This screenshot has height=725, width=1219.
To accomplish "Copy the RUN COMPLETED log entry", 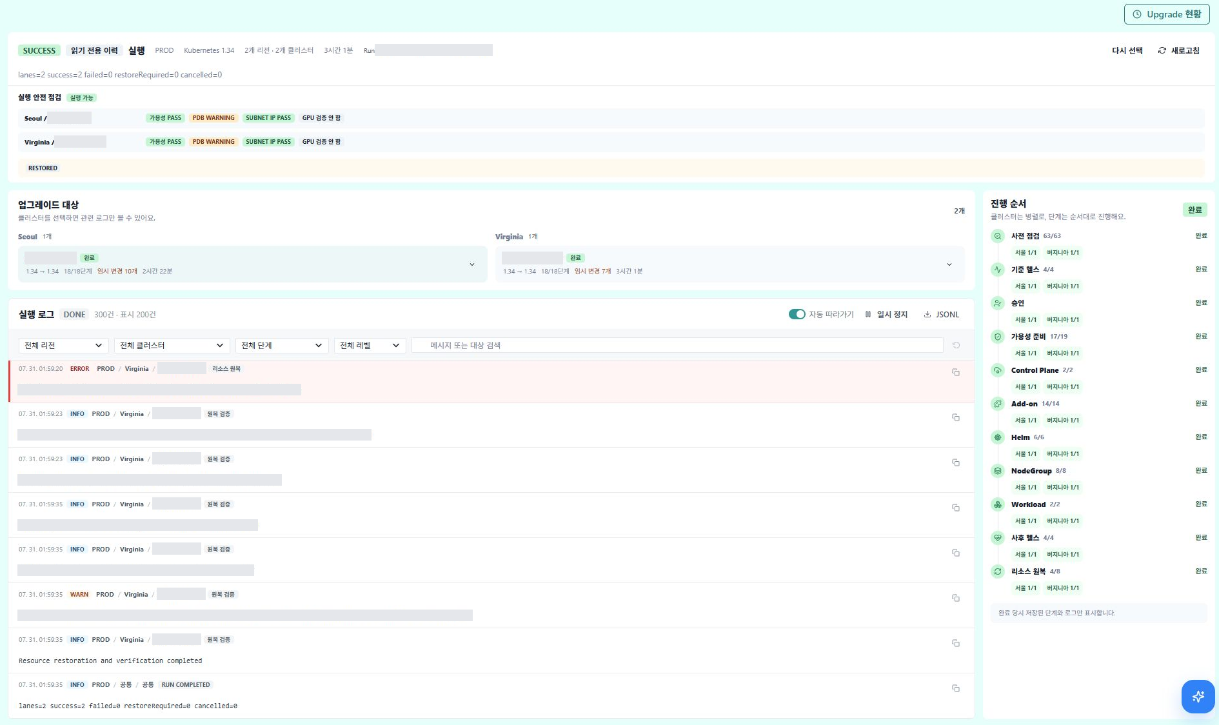I will (x=956, y=688).
